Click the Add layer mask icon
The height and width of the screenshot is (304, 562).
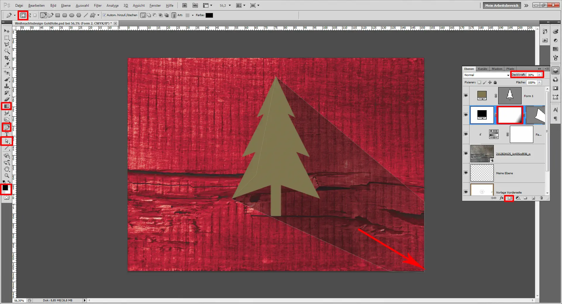510,198
